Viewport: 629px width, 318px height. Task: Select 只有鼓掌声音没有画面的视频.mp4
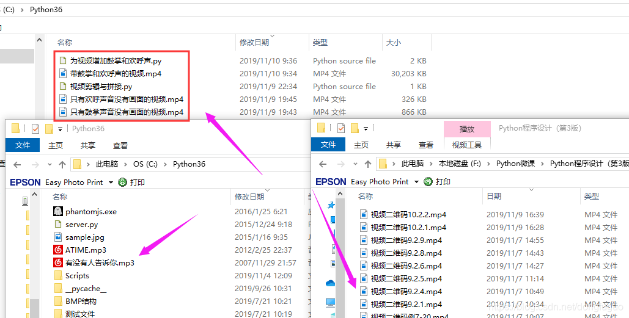pos(127,112)
